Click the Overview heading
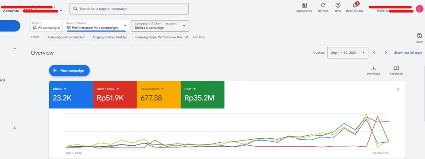Viewport: 425px width, 159px height. tap(42, 53)
